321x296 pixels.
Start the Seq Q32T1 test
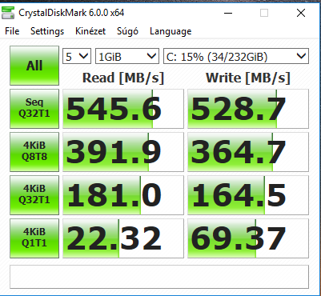[x=34, y=109]
